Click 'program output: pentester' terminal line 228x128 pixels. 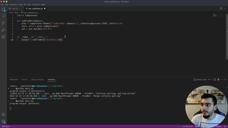[25, 103]
